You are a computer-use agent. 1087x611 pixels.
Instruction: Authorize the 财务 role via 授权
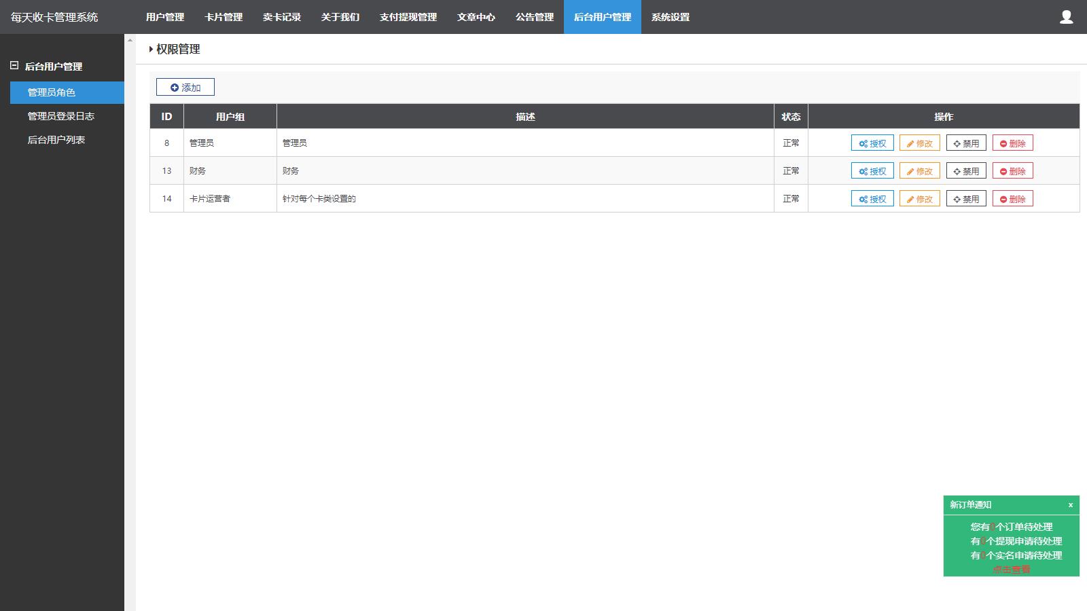pos(872,171)
